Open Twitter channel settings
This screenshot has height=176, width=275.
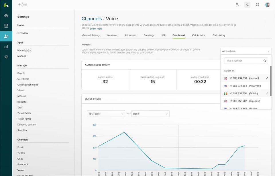coord(21,153)
